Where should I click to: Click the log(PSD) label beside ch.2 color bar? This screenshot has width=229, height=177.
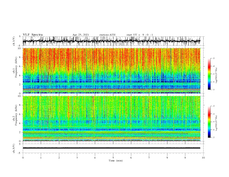(216, 123)
